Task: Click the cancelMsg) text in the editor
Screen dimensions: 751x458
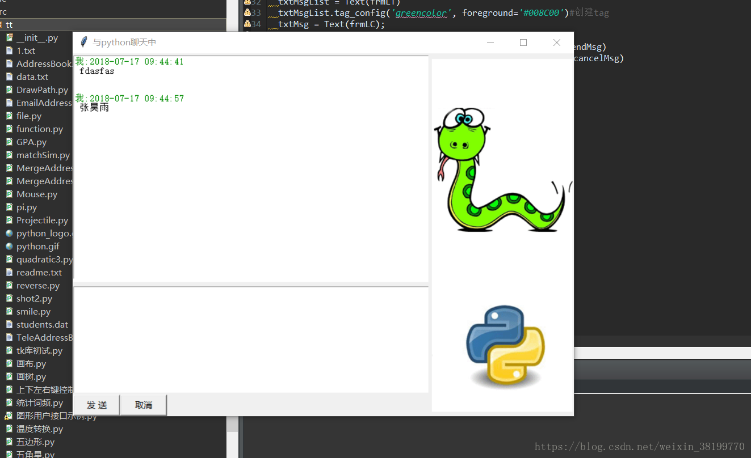Action: click(x=599, y=58)
